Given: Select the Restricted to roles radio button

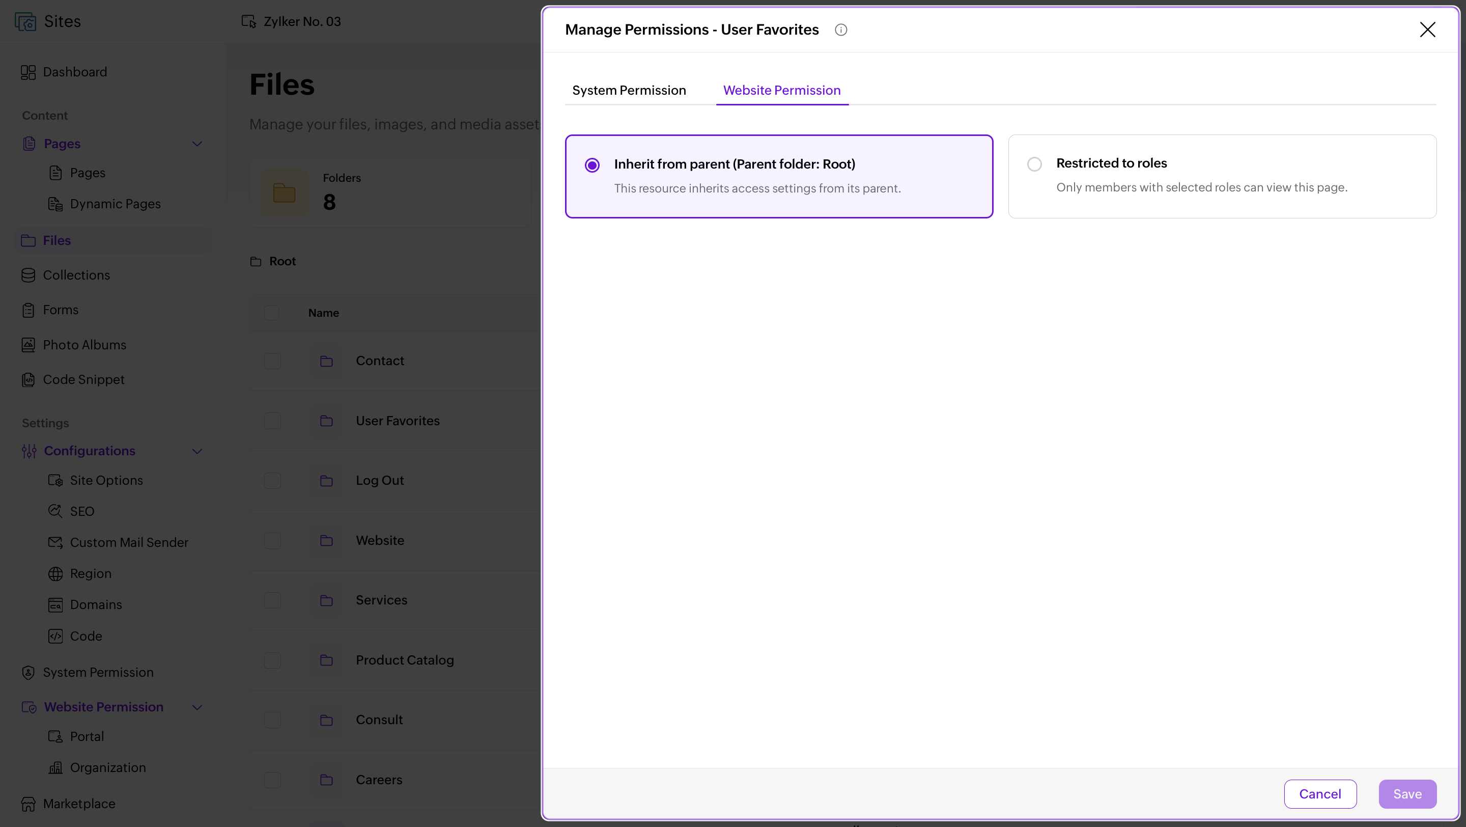Looking at the screenshot, I should [1034, 164].
